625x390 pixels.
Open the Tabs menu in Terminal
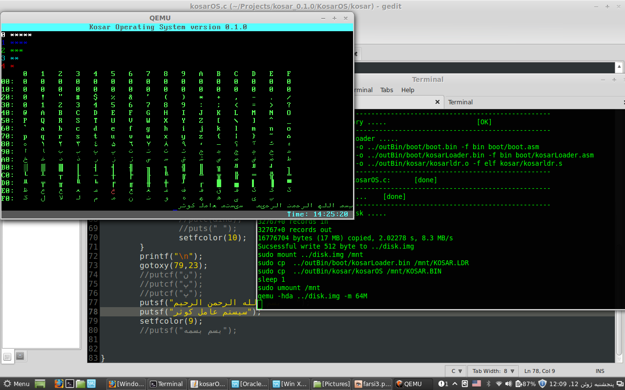pyautogui.click(x=387, y=90)
